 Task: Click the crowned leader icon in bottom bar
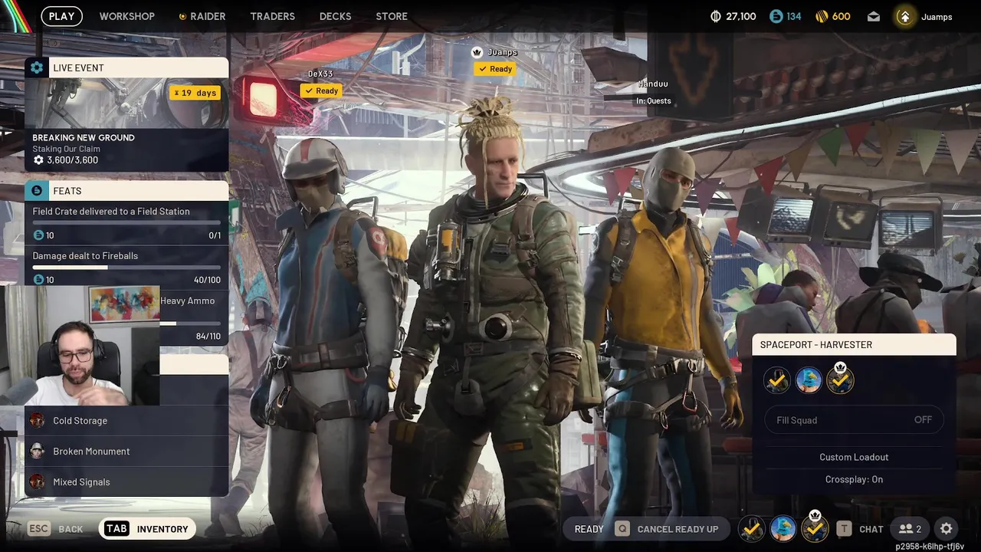[815, 527]
